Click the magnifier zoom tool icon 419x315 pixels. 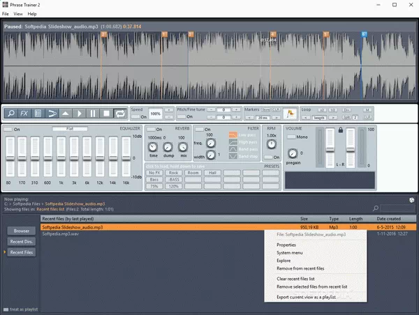[10, 113]
